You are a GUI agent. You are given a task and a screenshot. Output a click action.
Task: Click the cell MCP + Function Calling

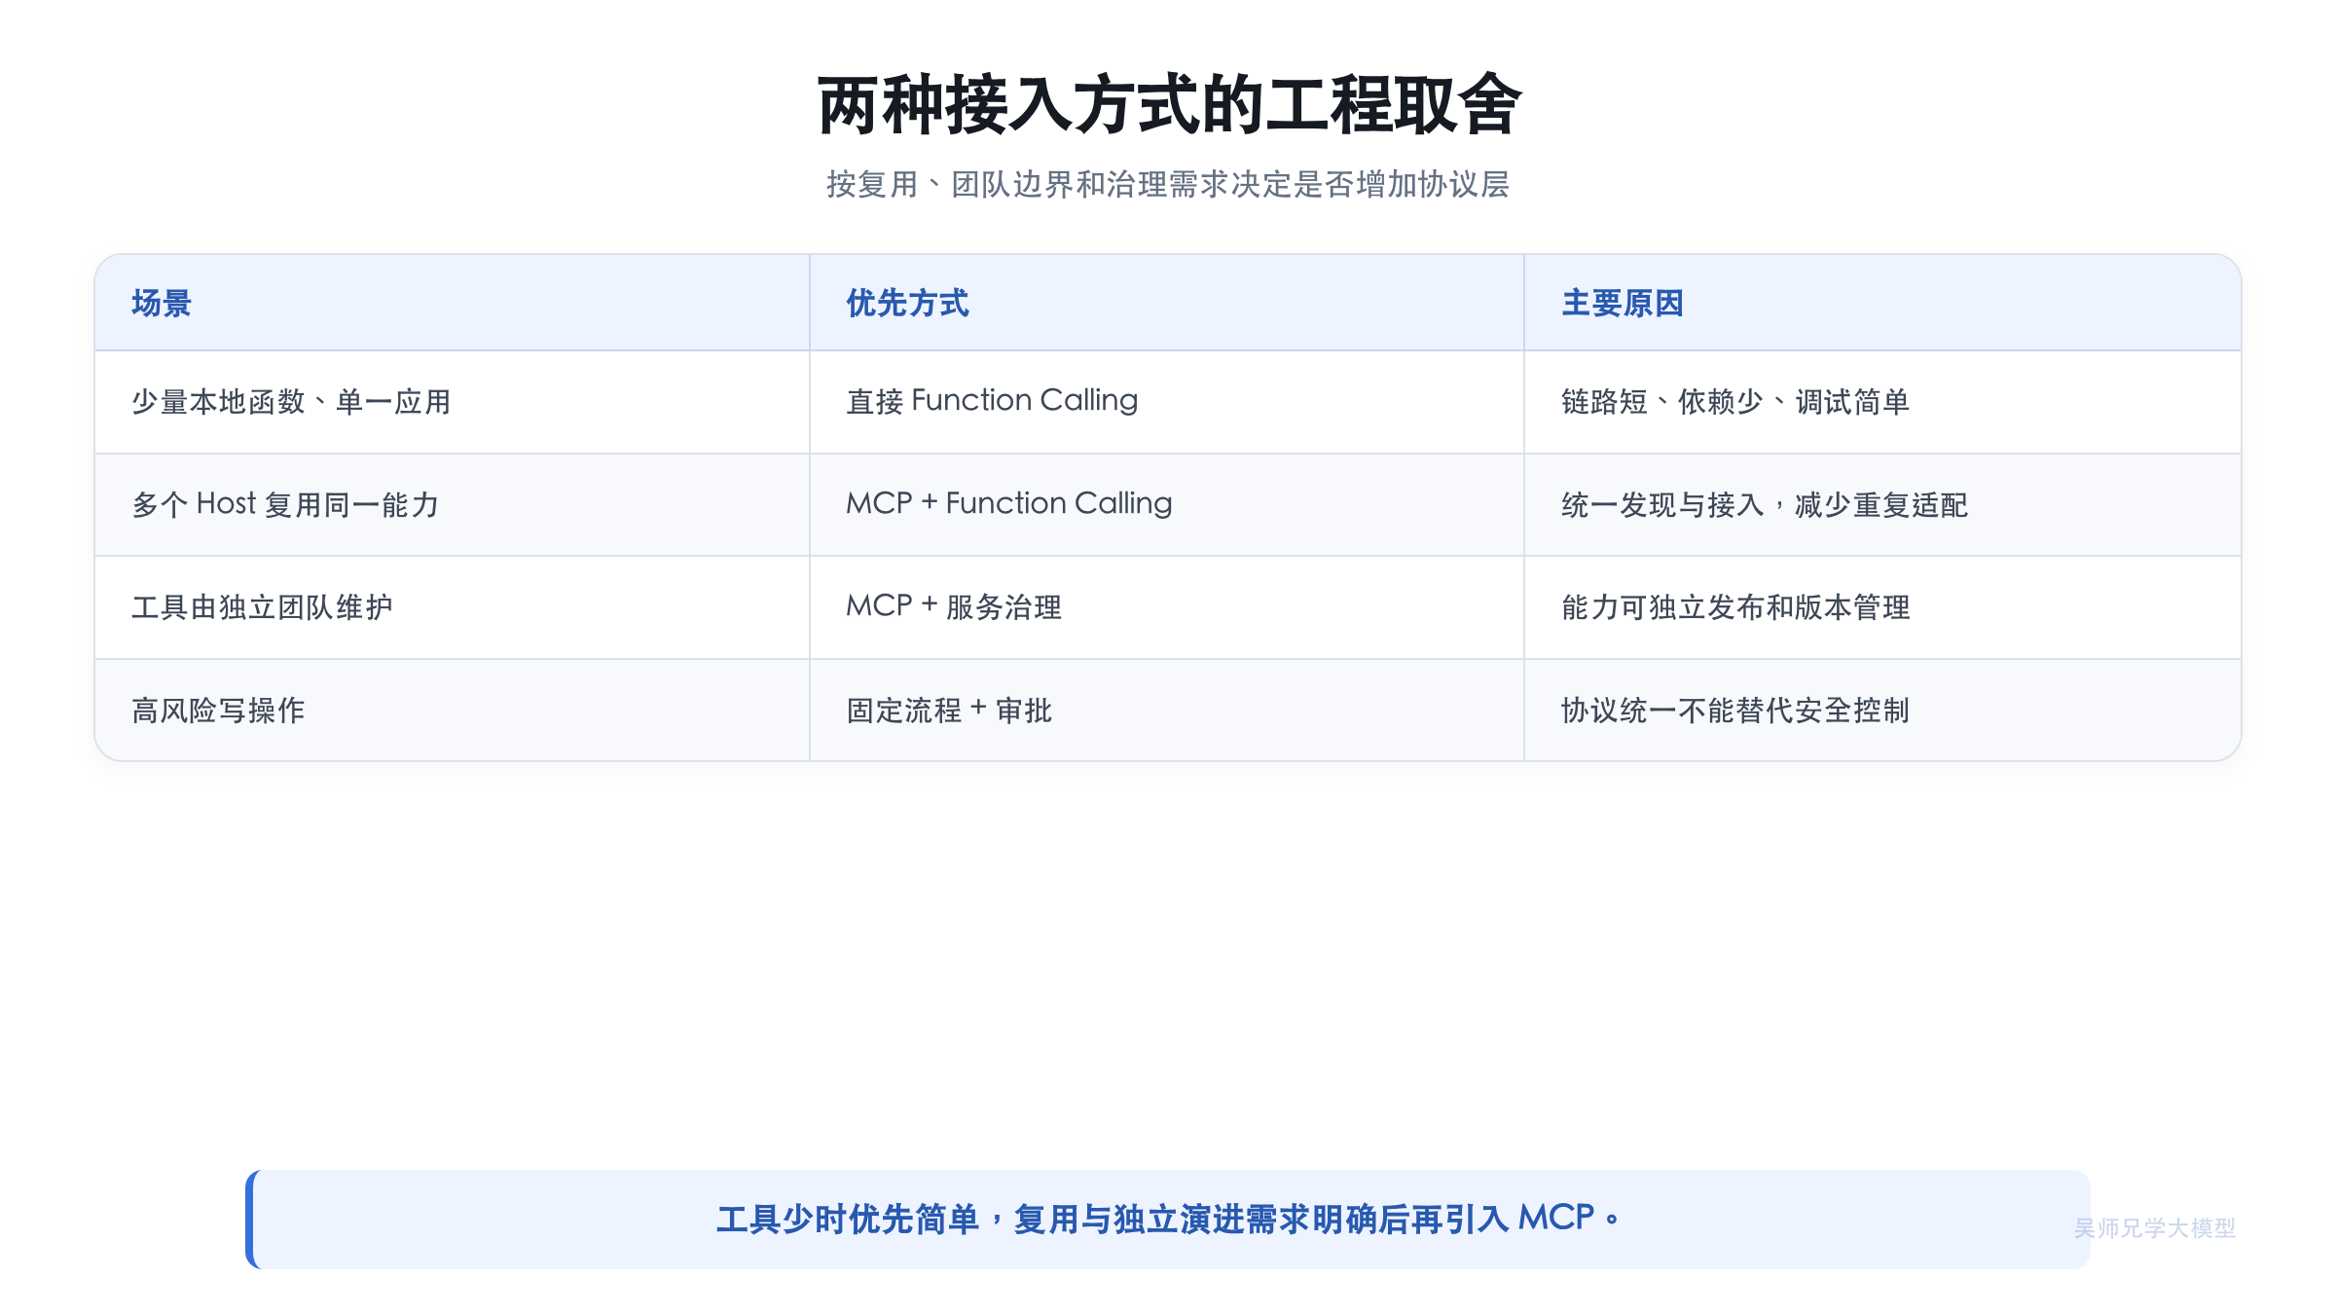[1166, 504]
